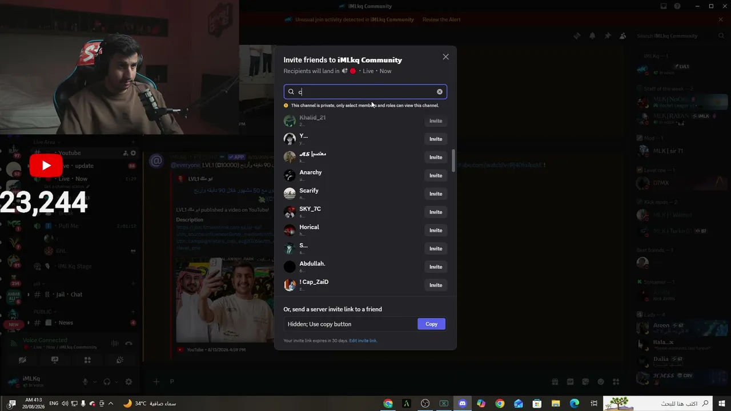Image resolution: width=731 pixels, height=411 pixels.
Task: Clear the invite search field text
Action: tap(440, 92)
